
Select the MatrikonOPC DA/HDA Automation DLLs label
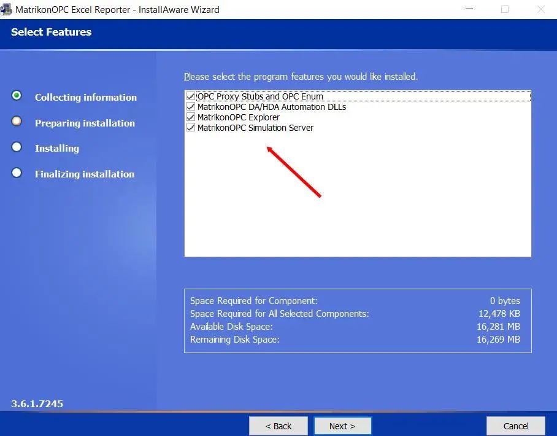coord(272,107)
